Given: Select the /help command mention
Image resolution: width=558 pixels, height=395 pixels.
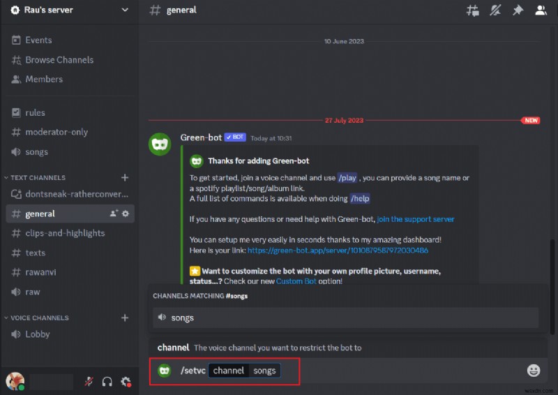Looking at the screenshot, I should (x=360, y=198).
